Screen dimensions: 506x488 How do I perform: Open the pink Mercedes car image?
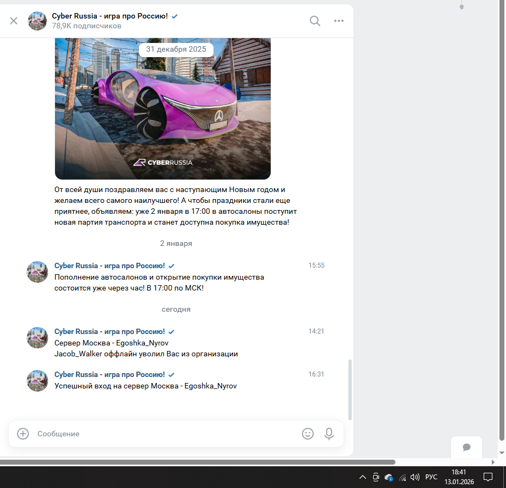click(163, 109)
